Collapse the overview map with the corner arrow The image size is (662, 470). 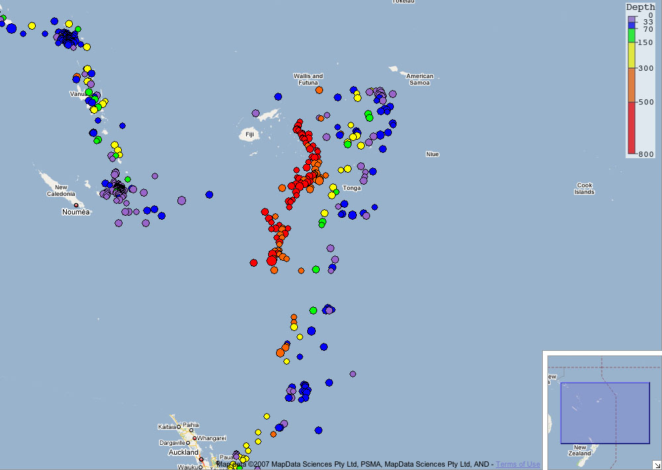pyautogui.click(x=657, y=465)
